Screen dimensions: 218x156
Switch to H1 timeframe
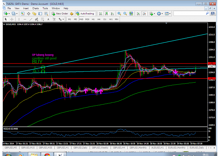(x=93, y=19)
